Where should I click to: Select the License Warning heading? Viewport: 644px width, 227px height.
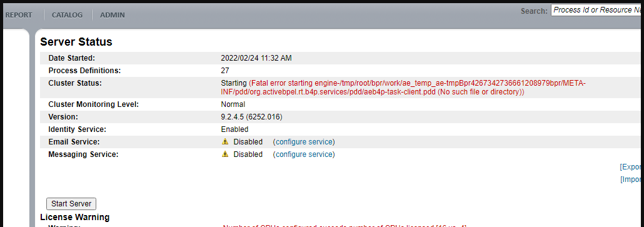[75, 217]
